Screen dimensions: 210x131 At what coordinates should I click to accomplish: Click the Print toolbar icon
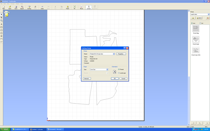coord(35,7)
